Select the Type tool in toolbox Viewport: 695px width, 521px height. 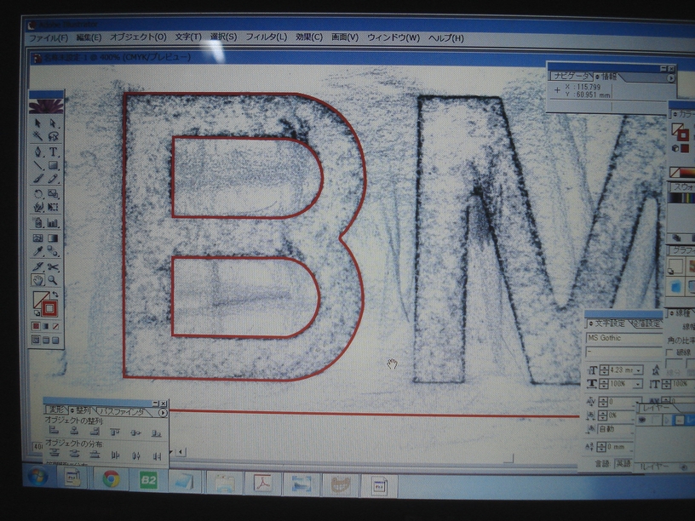54,152
